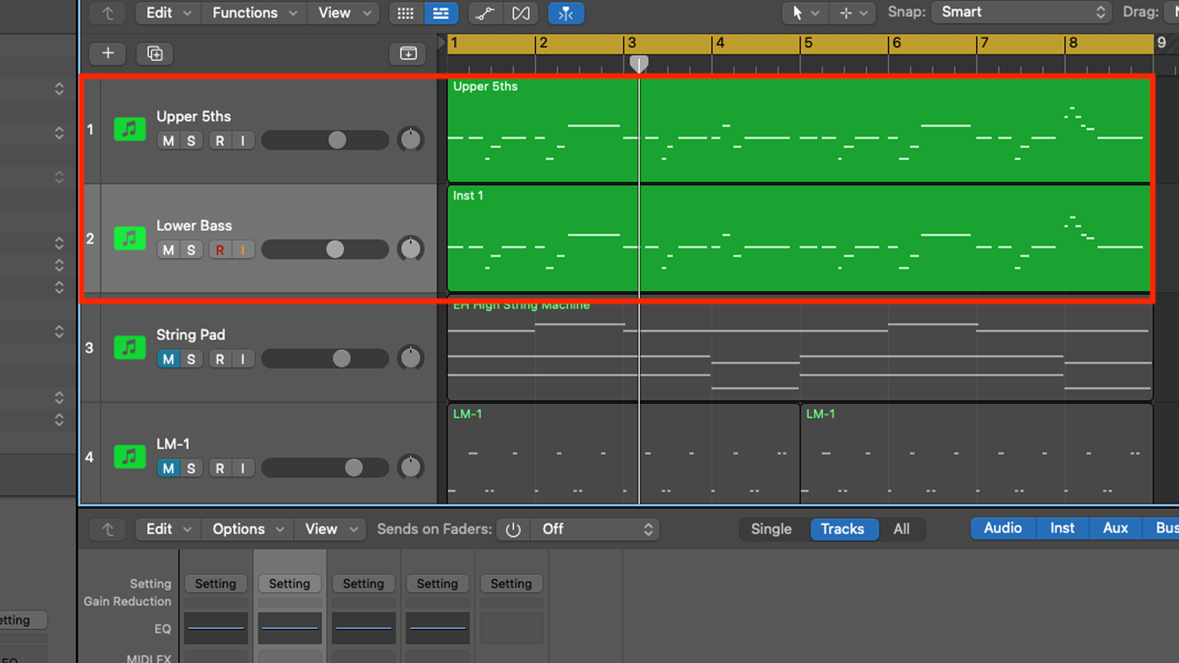Click the Upper 5ths track instrument icon
1179x663 pixels.
pyautogui.click(x=130, y=129)
